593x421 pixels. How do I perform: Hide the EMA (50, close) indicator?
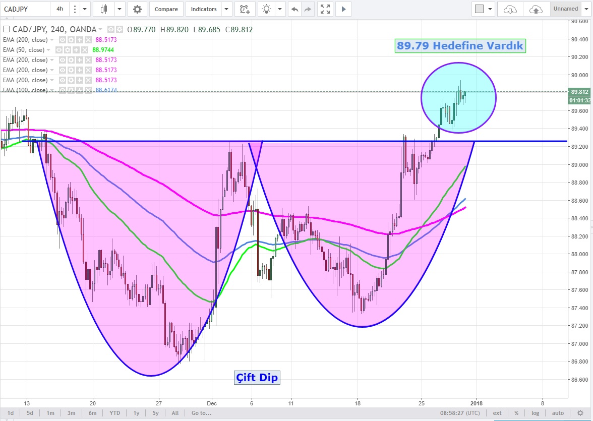coord(60,50)
